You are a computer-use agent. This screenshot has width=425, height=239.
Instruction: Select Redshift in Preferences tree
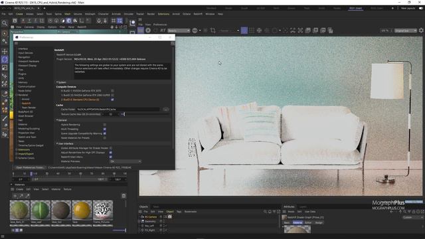(x=26, y=104)
